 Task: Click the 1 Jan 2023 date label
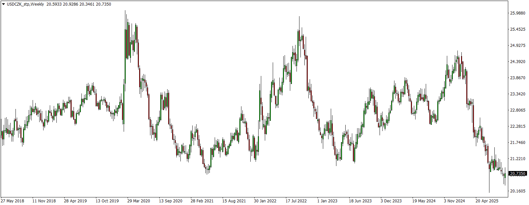(x=327, y=201)
